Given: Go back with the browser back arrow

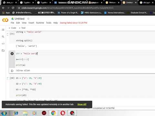Looking at the screenshot, I should click(3, 8).
